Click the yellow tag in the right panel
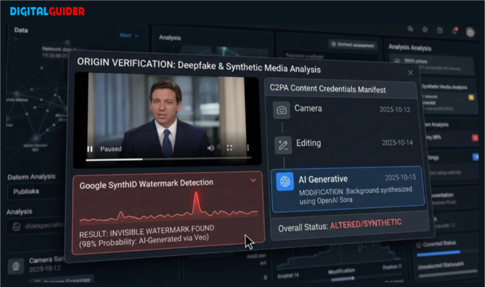 coord(471,98)
